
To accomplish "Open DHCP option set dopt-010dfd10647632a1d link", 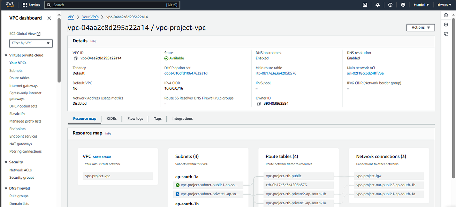I will coord(186,73).
